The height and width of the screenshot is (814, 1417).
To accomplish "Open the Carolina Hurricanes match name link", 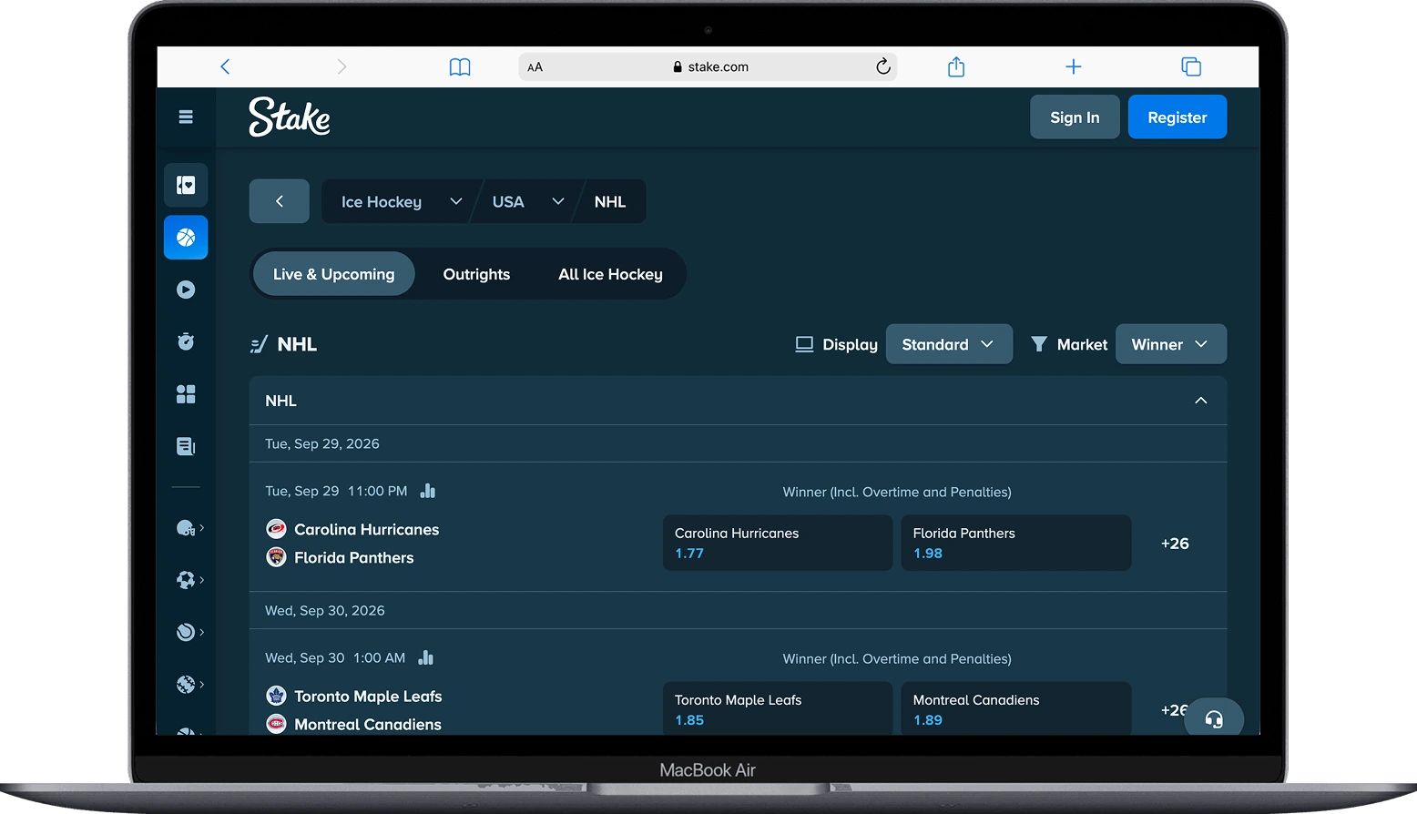I will 366,529.
